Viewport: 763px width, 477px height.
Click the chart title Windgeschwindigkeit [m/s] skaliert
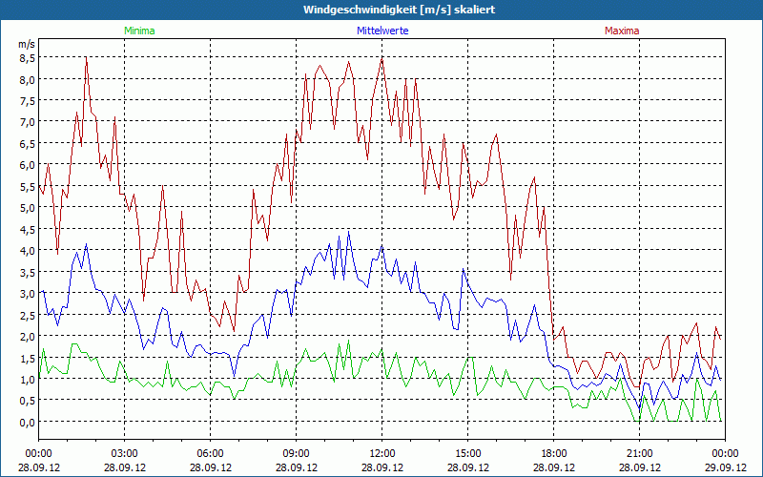click(x=399, y=10)
